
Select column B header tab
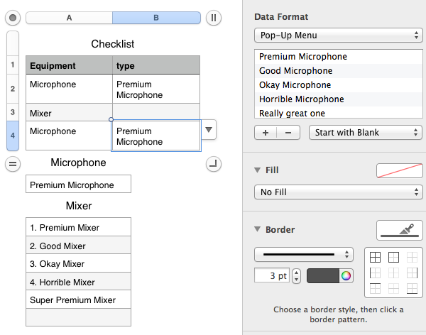point(156,18)
